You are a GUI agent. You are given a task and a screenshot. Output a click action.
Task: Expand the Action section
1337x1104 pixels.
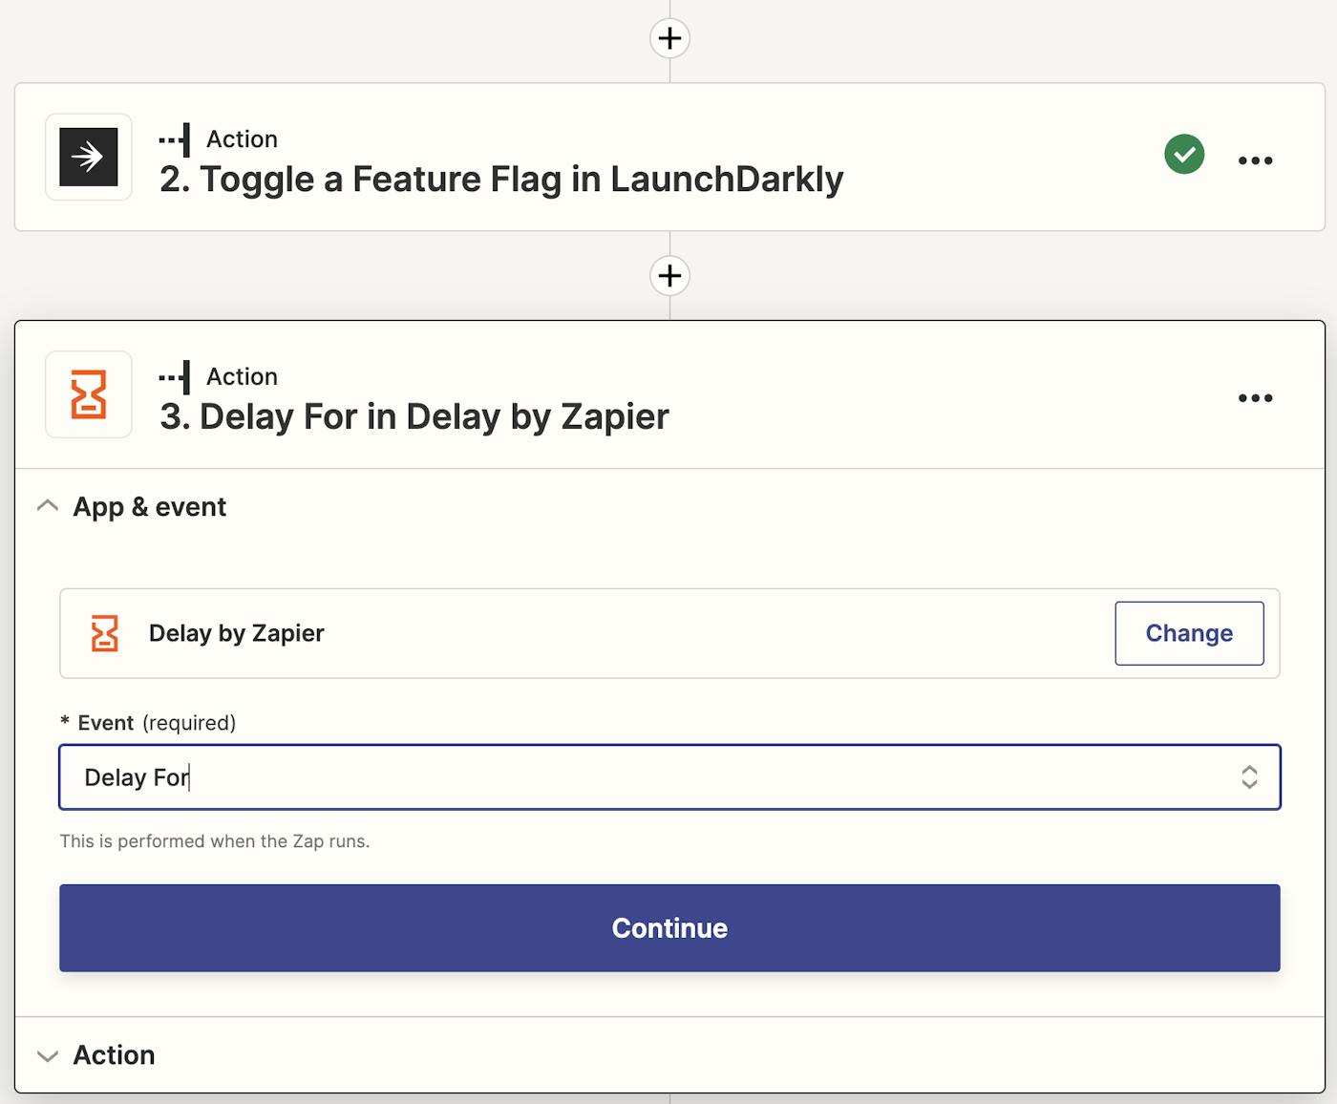coord(48,1055)
